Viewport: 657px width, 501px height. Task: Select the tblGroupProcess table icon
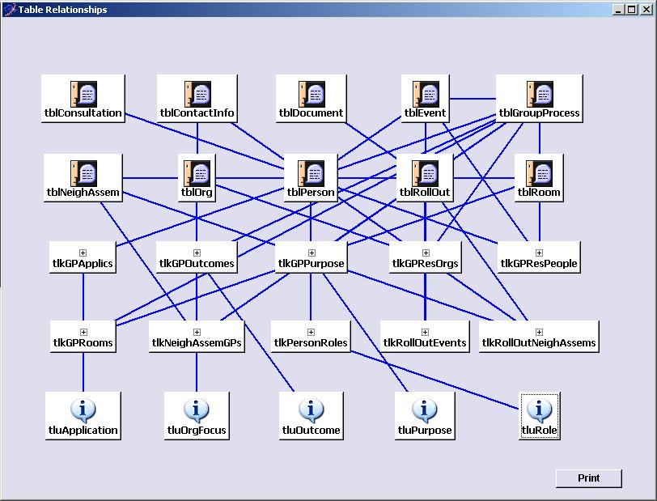pos(539,93)
